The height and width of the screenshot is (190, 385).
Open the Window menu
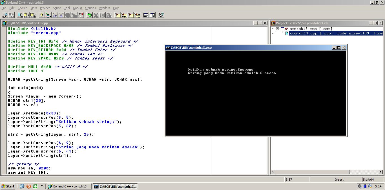click(104, 8)
